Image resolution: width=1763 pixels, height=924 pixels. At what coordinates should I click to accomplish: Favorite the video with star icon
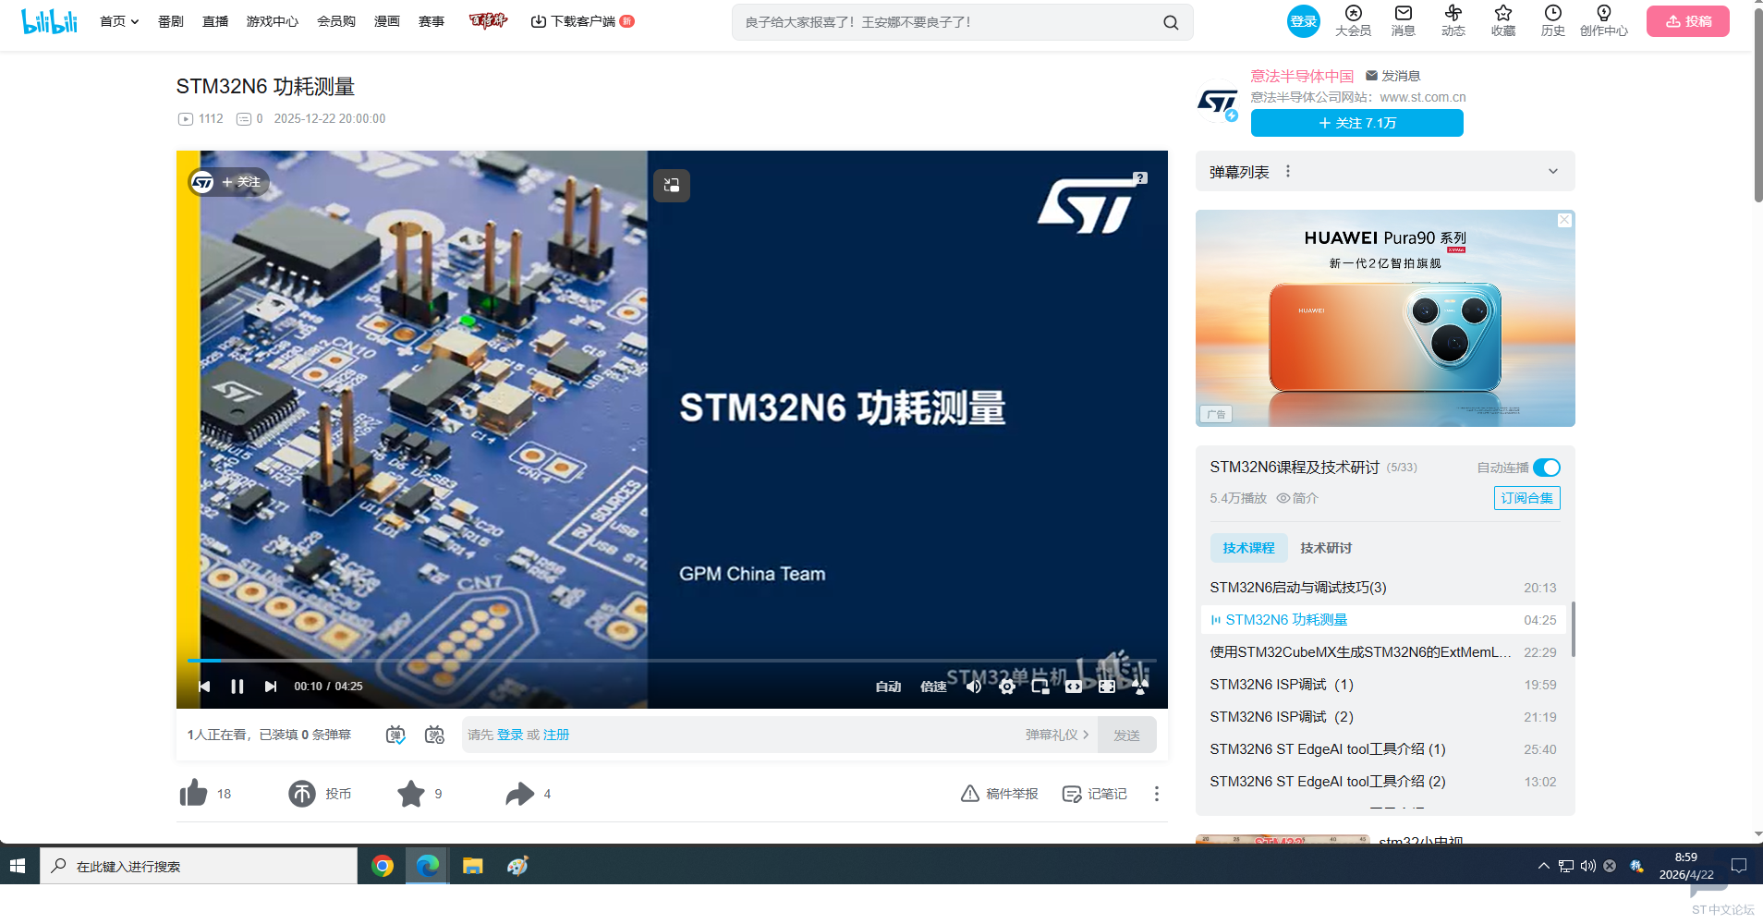click(x=411, y=794)
